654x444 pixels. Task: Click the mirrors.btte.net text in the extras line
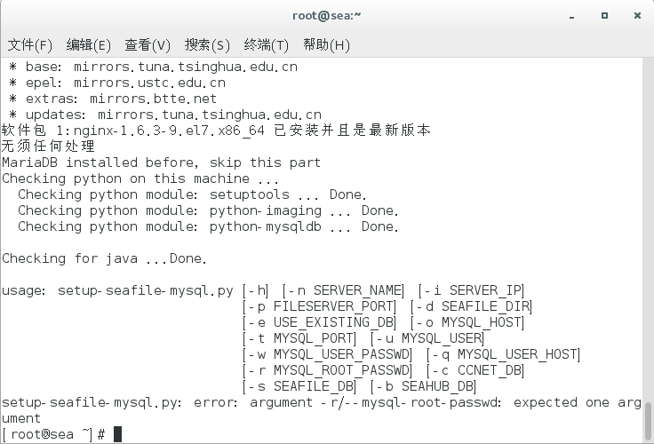pyautogui.click(x=153, y=99)
